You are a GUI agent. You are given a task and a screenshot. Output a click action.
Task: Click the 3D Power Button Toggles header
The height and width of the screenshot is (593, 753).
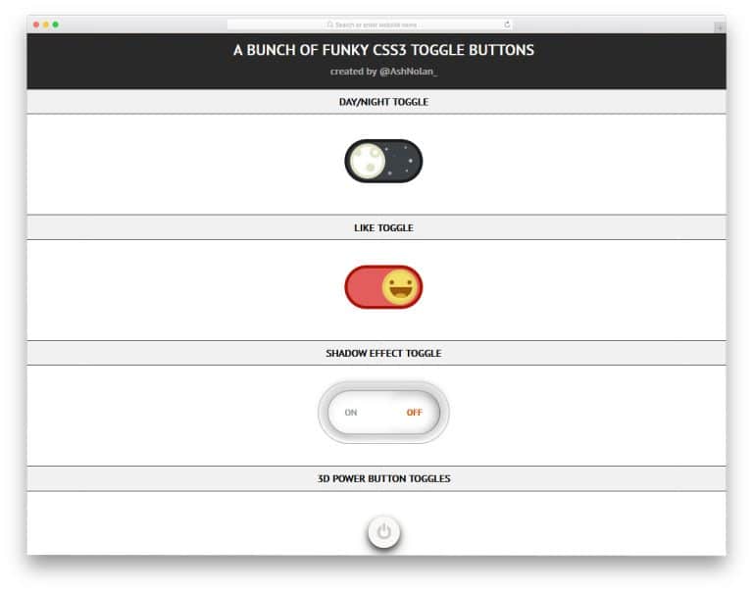(x=383, y=479)
